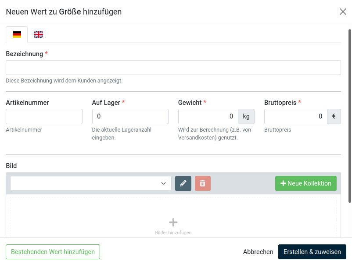Click the Bilder hinzufügen drop area
This screenshot has height=265, width=352.
pos(173,217)
